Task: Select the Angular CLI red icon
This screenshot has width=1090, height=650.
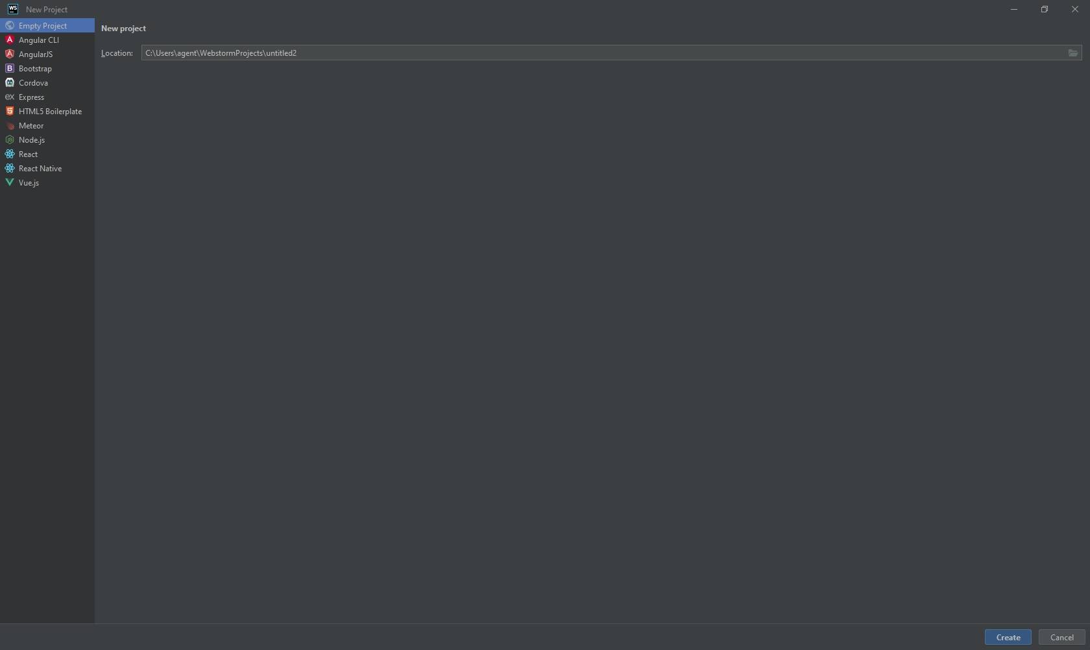Action: point(10,40)
